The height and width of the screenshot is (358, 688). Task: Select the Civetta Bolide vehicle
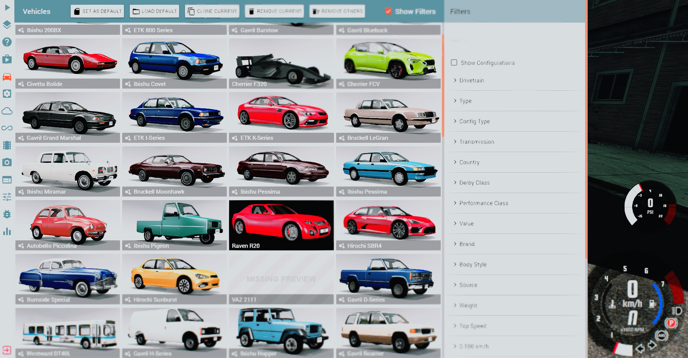coord(68,63)
